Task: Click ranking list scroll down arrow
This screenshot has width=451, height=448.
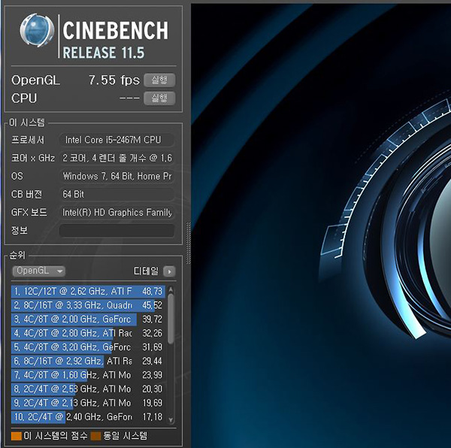Action: tap(171, 420)
